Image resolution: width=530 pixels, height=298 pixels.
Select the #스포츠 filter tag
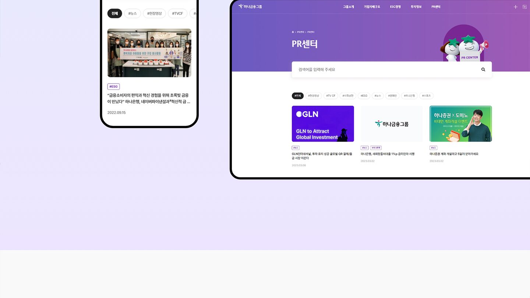[426, 96]
